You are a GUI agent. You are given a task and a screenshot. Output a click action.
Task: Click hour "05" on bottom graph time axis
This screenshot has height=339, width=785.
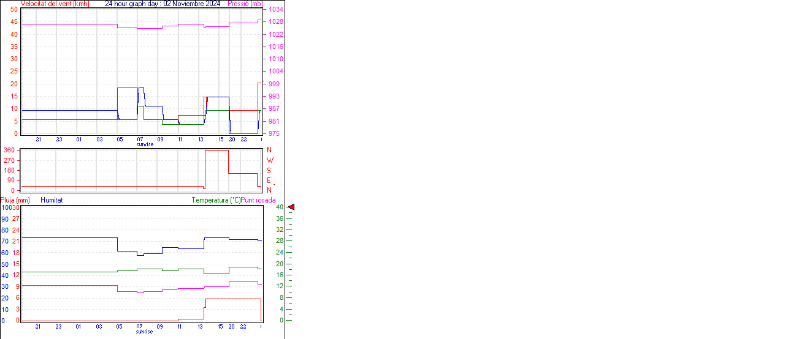click(120, 327)
